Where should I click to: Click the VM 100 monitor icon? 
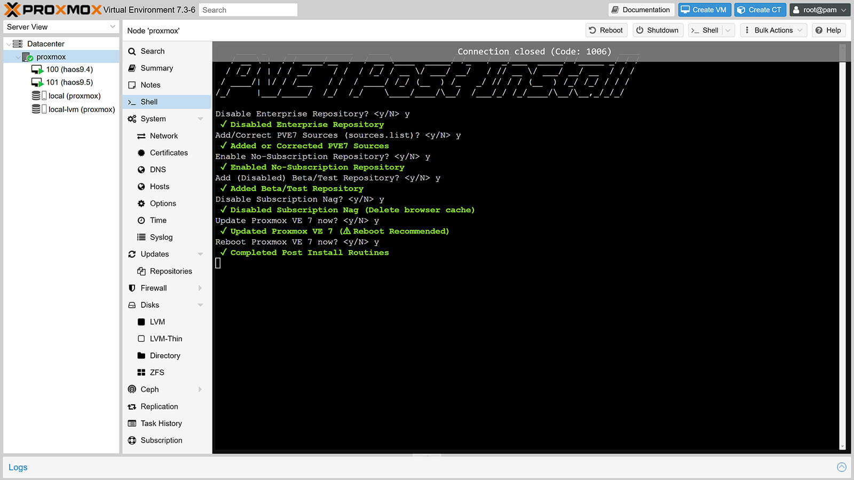tap(37, 69)
